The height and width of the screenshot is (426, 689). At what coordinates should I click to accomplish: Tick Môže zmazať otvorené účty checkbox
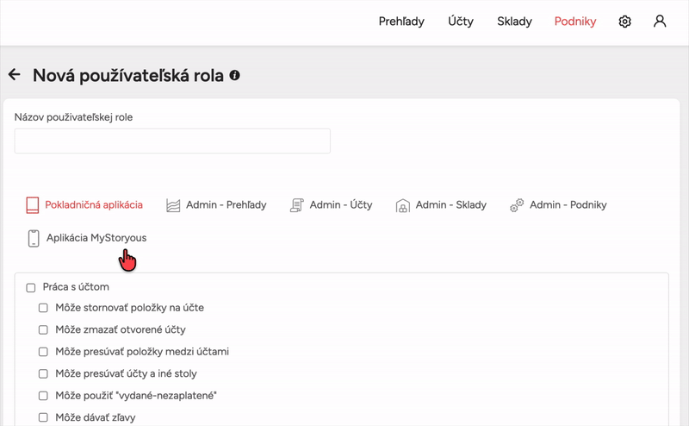pyautogui.click(x=43, y=329)
